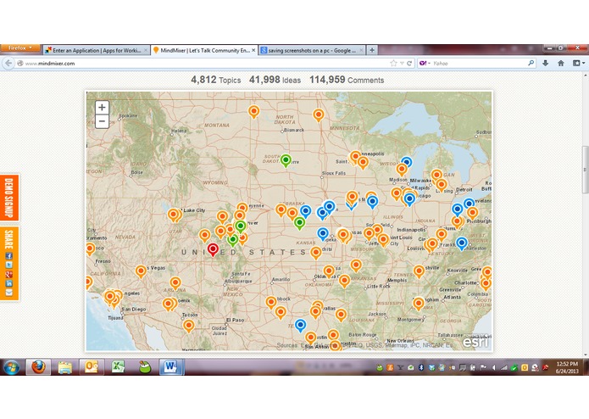Screen dimensions: 589x419
Task: Share the page on Google Plus
Action: tap(9, 274)
